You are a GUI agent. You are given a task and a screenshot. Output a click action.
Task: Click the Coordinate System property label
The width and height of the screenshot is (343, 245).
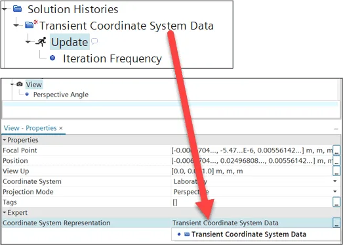pyautogui.click(x=32, y=181)
